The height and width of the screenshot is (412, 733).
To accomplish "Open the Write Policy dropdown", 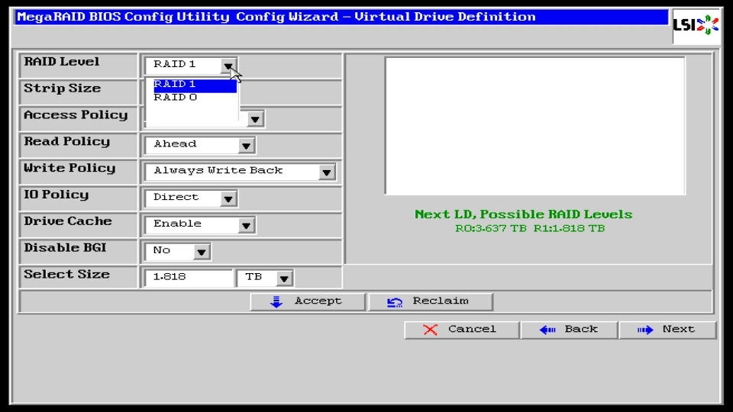I will click(x=241, y=172).
